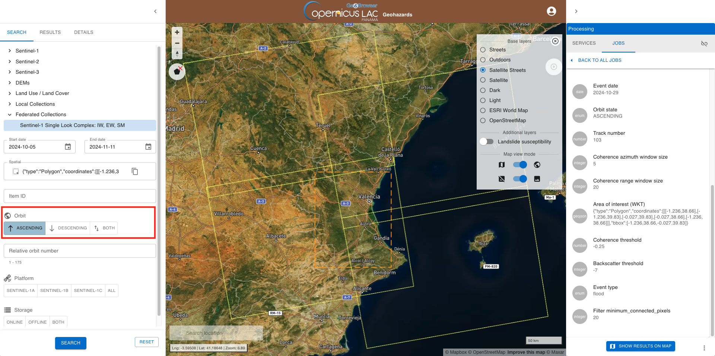Open the user account profile icon
The image size is (715, 356).
click(x=551, y=11)
